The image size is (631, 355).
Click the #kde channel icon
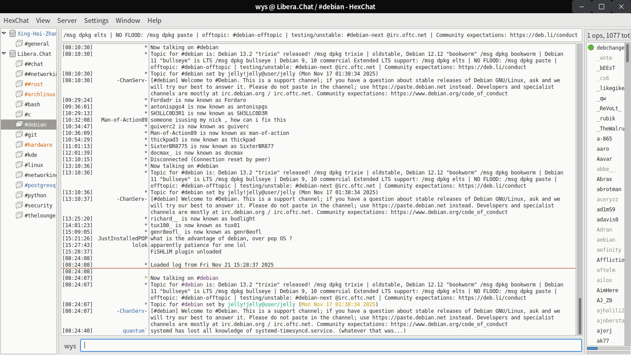[x=19, y=155]
